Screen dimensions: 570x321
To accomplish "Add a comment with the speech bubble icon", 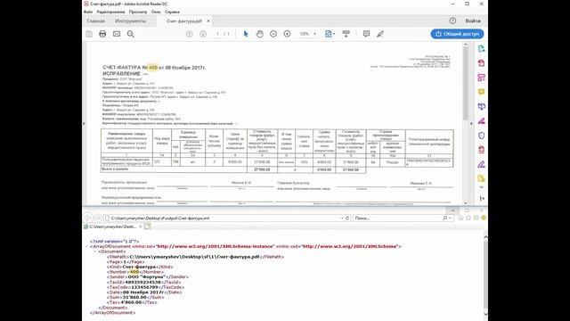I will coord(366,34).
